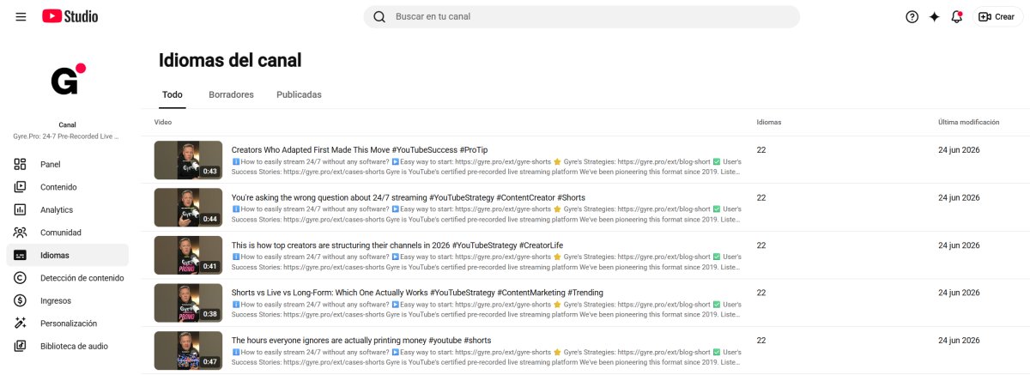1030x375 pixels.
Task: Open the help question mark icon
Action: point(912,16)
